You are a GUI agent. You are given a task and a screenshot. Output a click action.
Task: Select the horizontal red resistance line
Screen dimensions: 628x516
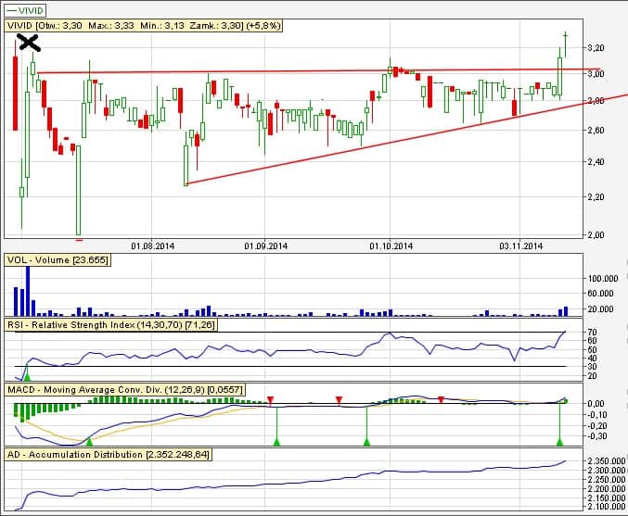coord(278,70)
